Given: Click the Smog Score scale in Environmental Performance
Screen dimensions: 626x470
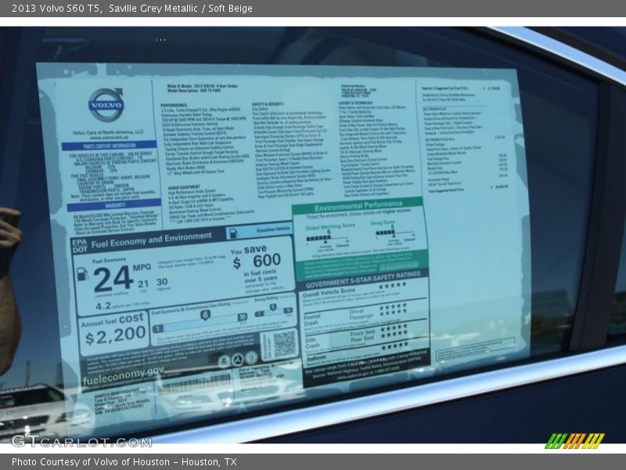Looking at the screenshot, I should point(395,233).
